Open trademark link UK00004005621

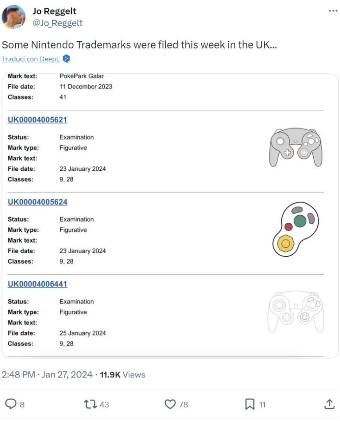pyautogui.click(x=38, y=120)
